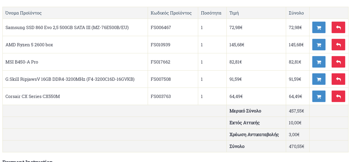Click the Τιμή column header
Screen dimensions: 353x162
[x=234, y=13]
